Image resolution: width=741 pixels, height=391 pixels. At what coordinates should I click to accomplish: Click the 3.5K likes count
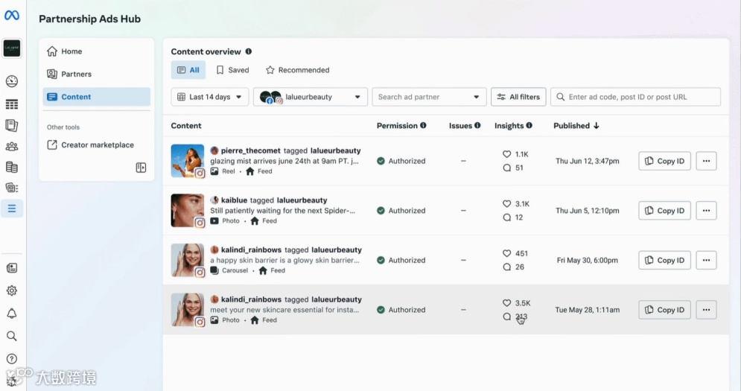[523, 303]
